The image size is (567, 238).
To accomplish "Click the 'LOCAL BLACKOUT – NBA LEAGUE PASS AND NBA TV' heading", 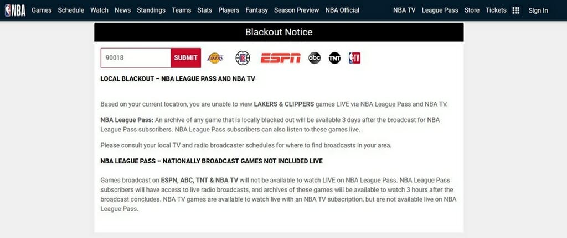I will click(178, 78).
